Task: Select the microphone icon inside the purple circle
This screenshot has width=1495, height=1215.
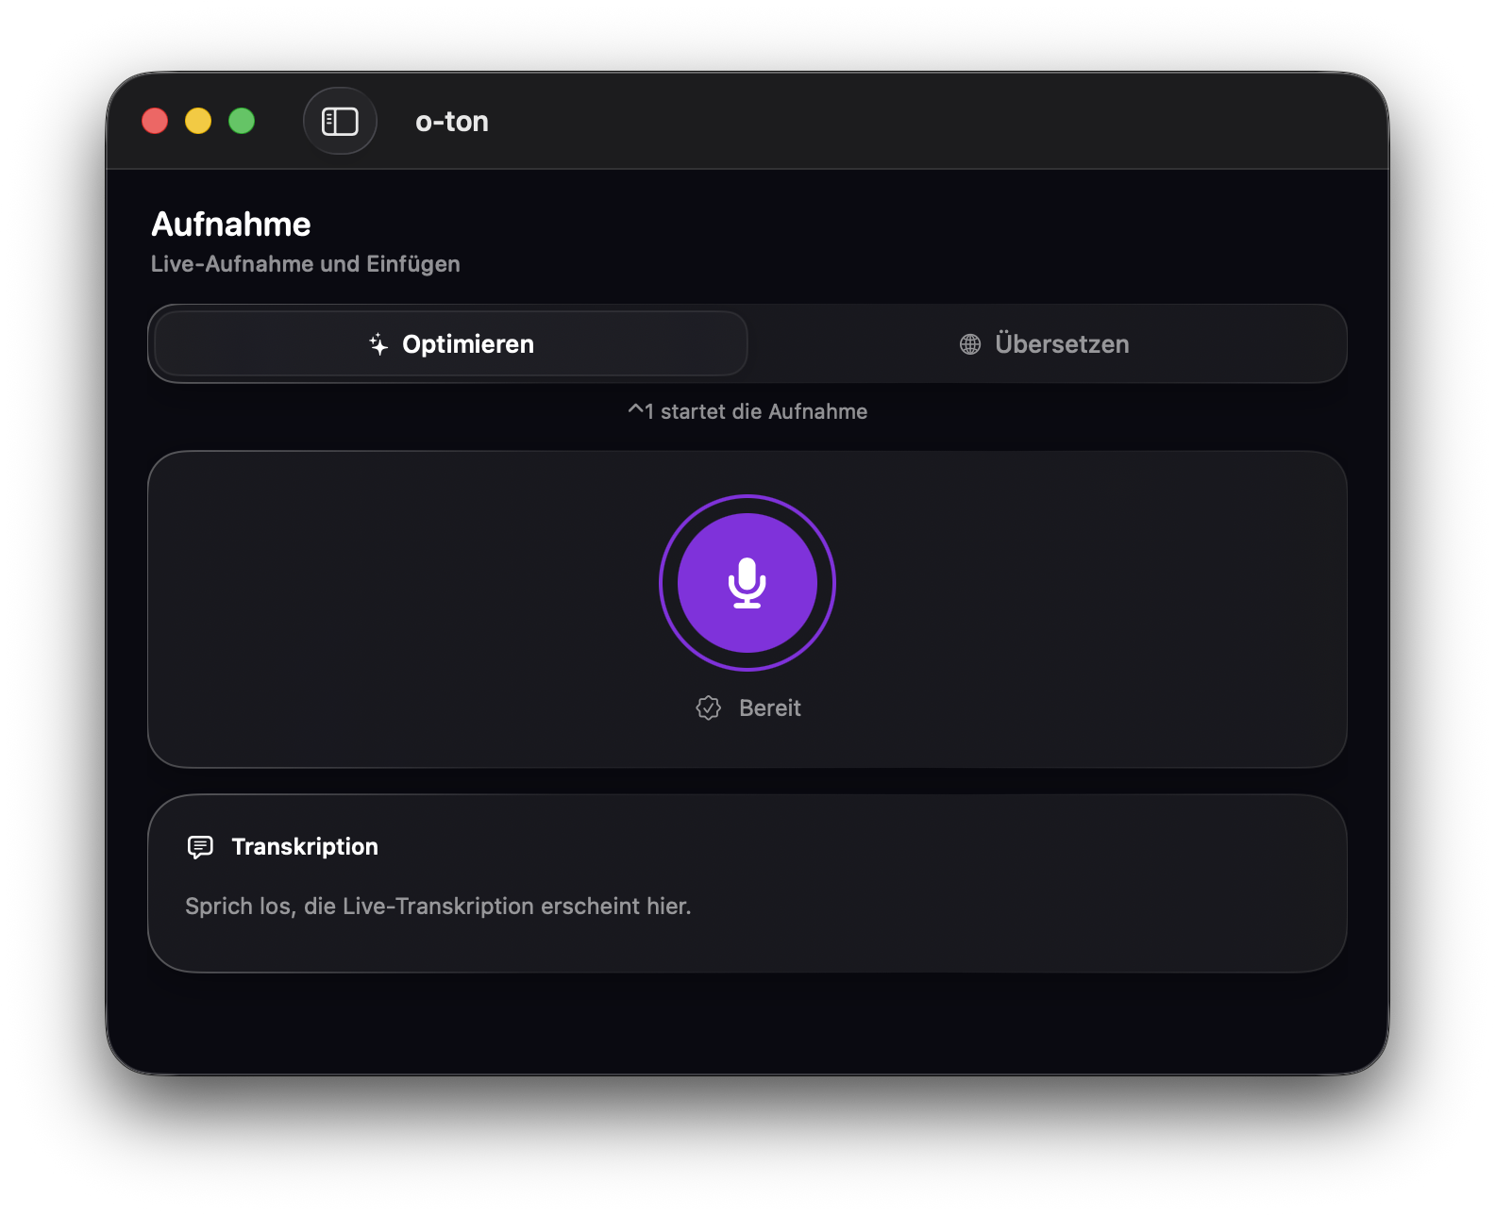Action: tap(747, 583)
